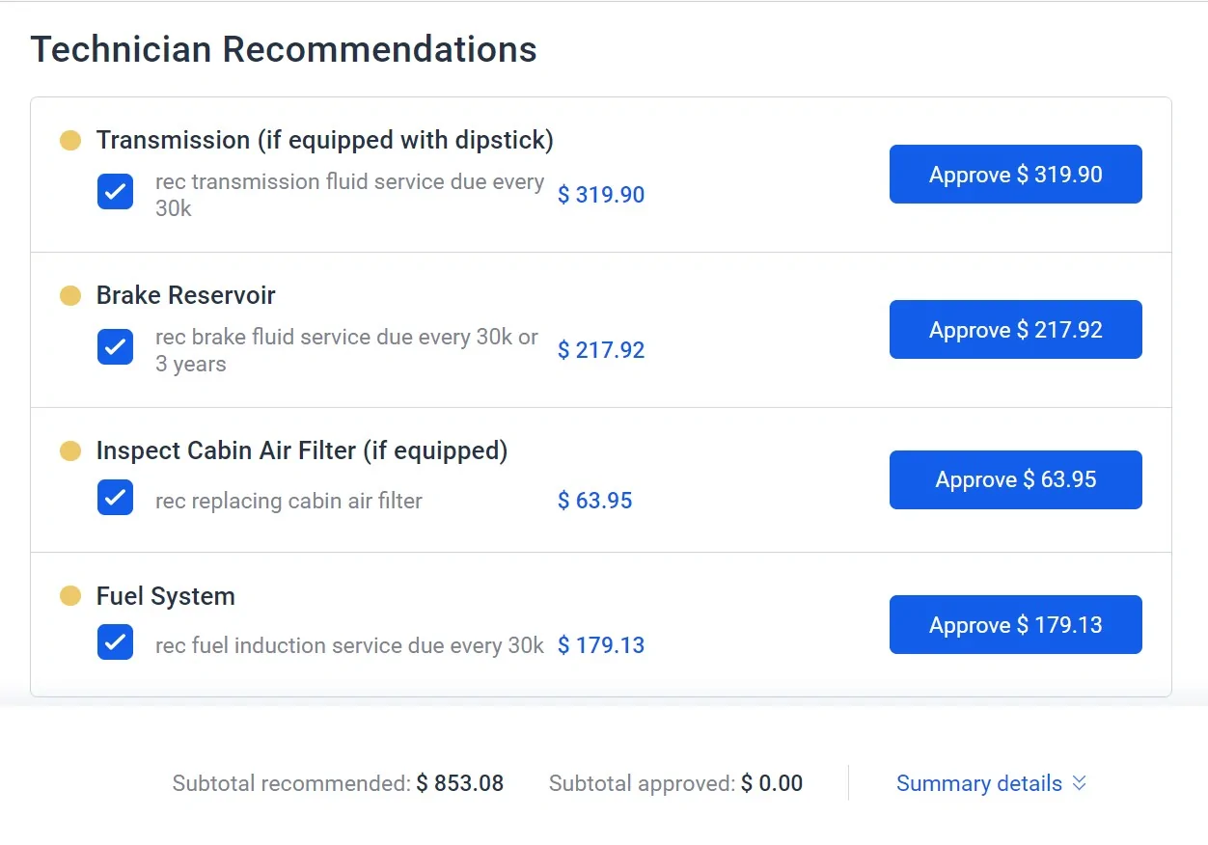Image resolution: width=1208 pixels, height=845 pixels.
Task: Click the $ 217.92 price text
Action: 601,350
